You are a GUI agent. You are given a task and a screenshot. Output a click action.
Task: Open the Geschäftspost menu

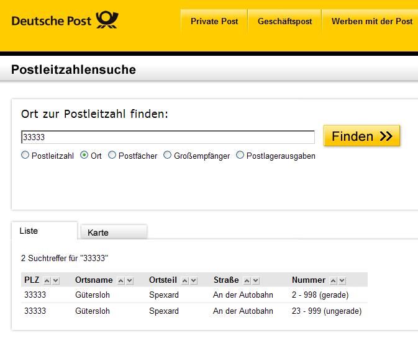284,21
